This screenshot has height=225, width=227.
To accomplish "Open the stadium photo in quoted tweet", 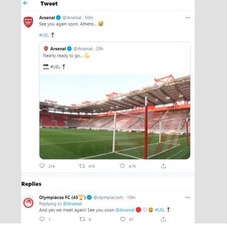I will pyautogui.click(x=115, y=117).
